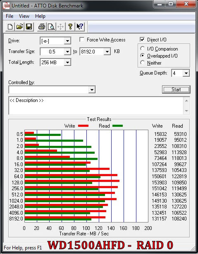Click the Read value 130625 in the 512.0 row

tap(179, 195)
